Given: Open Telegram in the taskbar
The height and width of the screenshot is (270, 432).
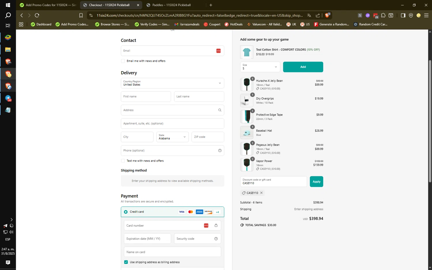Looking at the screenshot, I should 8,98.
